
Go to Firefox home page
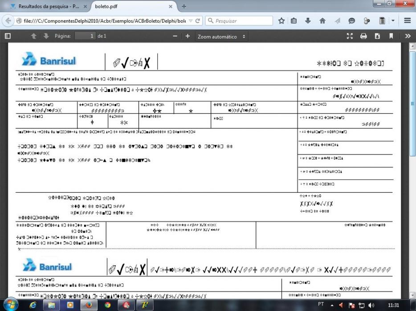pyautogui.click(x=322, y=20)
